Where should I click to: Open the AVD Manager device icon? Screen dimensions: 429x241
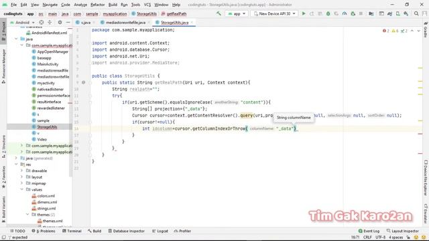pyautogui.click(x=397, y=13)
